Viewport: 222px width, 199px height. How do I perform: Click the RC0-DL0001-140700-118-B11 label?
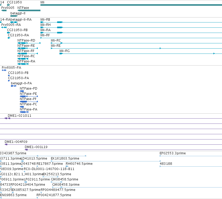pyautogui.click(x=49, y=169)
